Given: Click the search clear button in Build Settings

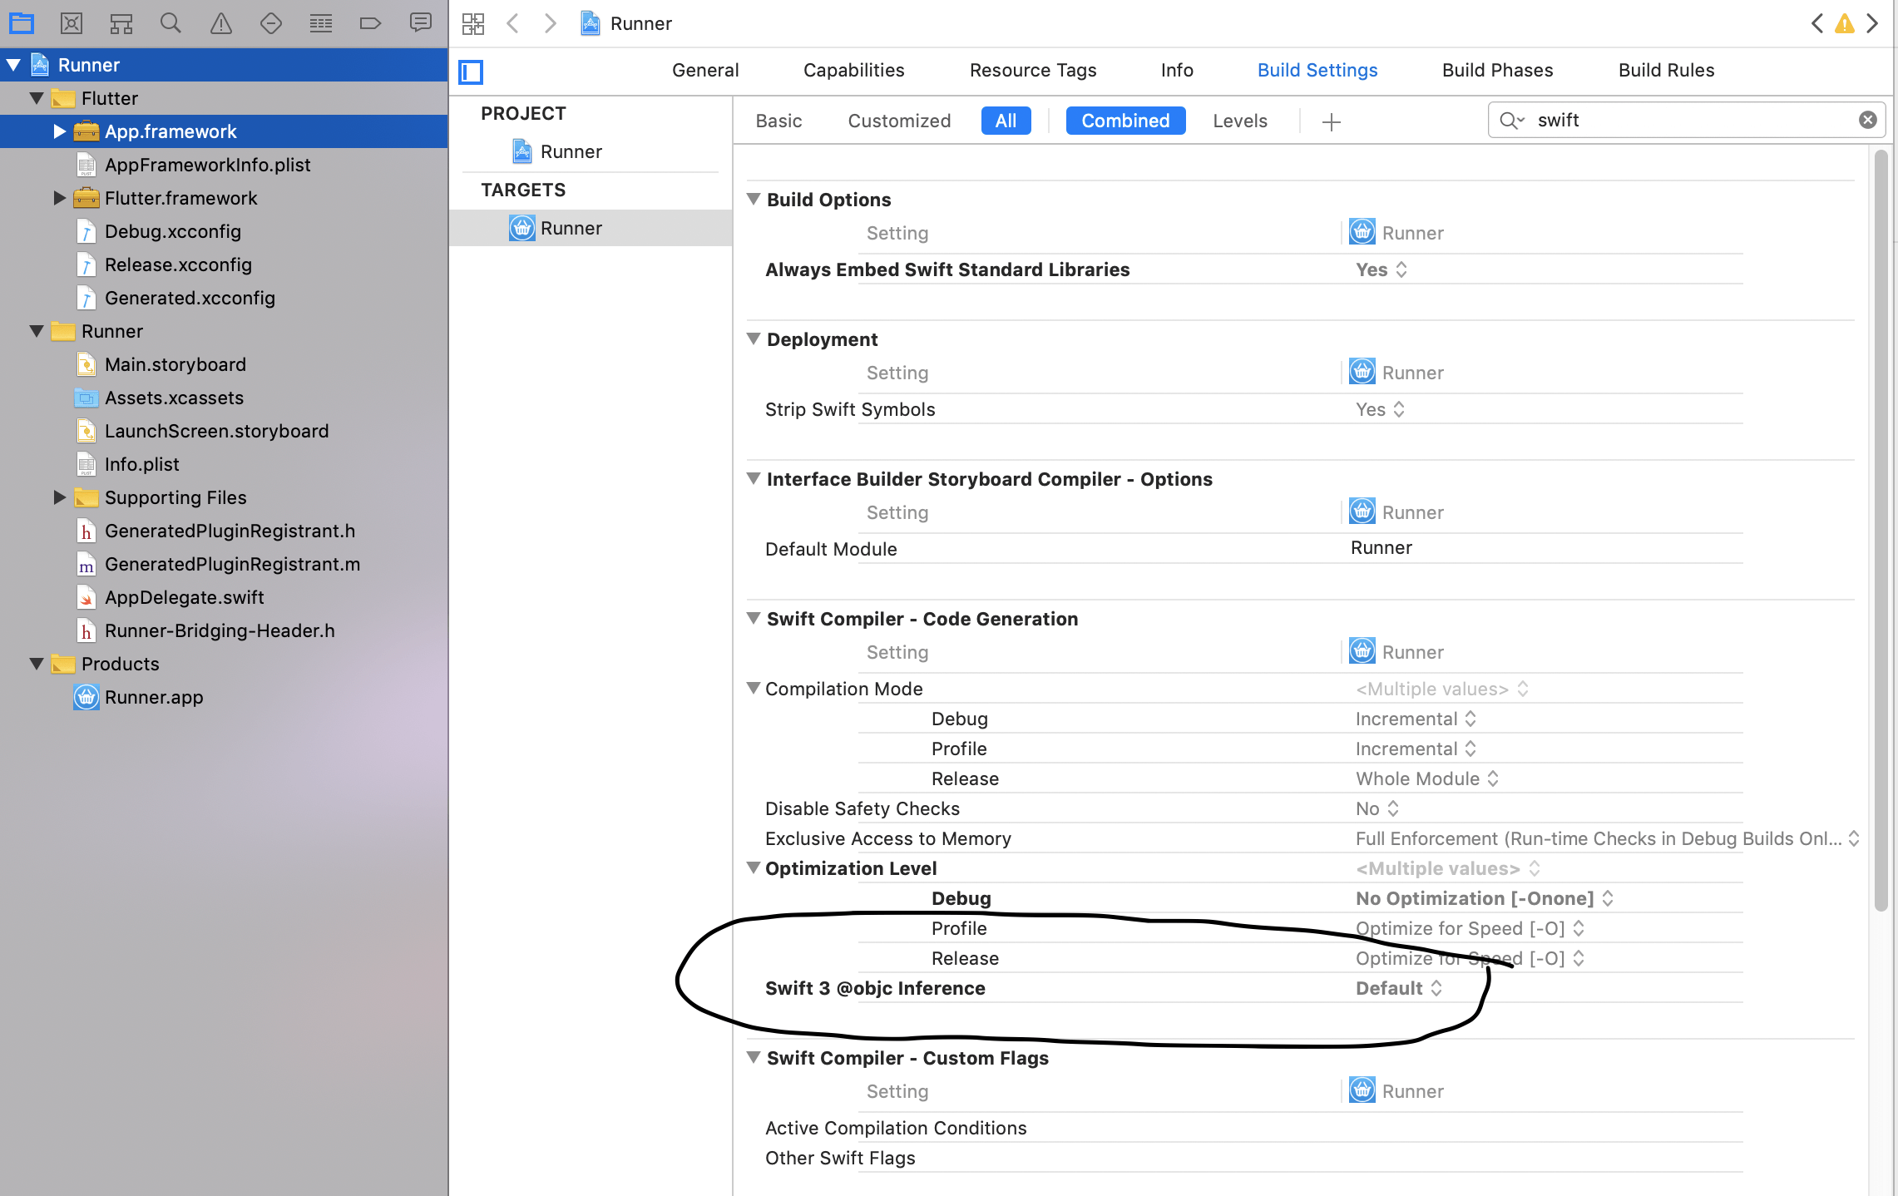Looking at the screenshot, I should (x=1868, y=120).
